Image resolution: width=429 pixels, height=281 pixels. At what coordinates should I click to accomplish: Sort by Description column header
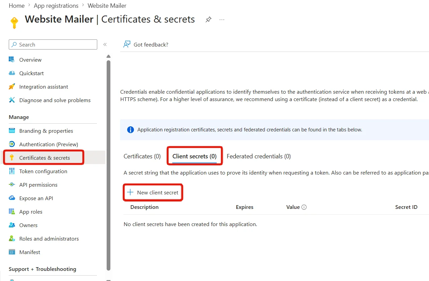click(x=144, y=207)
